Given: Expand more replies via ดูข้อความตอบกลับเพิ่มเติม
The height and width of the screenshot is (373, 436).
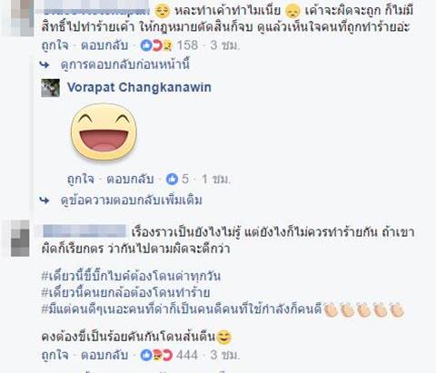Looking at the screenshot, I should pyautogui.click(x=132, y=201).
